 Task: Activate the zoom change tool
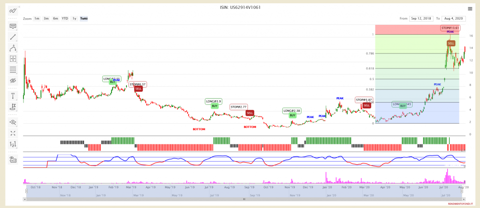coord(13,122)
